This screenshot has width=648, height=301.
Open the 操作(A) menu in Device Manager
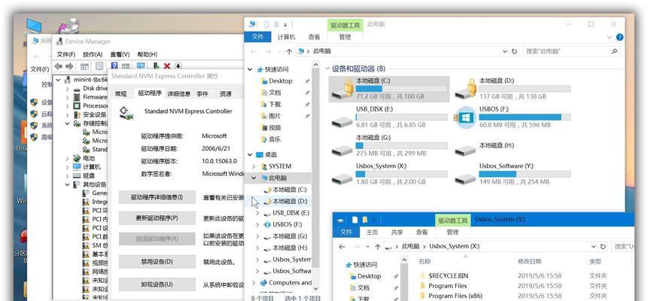point(93,54)
